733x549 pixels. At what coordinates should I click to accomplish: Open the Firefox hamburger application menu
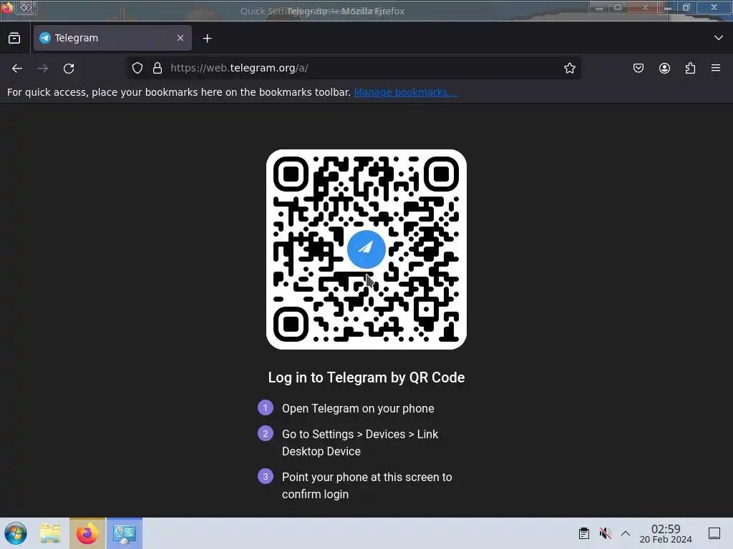716,68
